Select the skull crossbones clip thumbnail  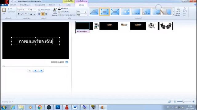(x=152, y=26)
